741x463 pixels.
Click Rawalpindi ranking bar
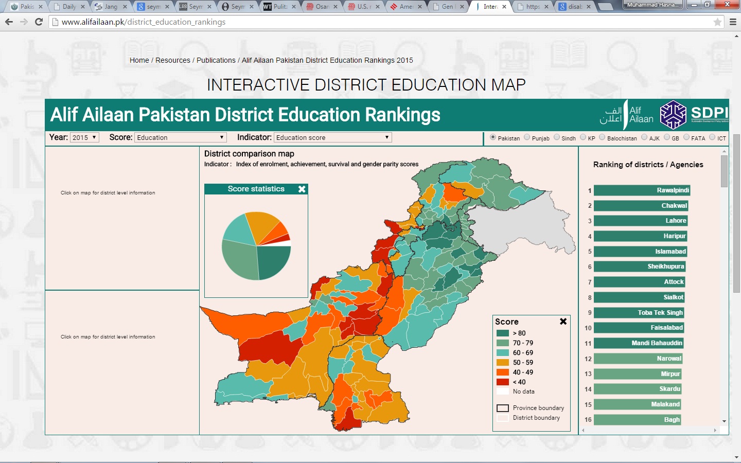click(x=642, y=190)
